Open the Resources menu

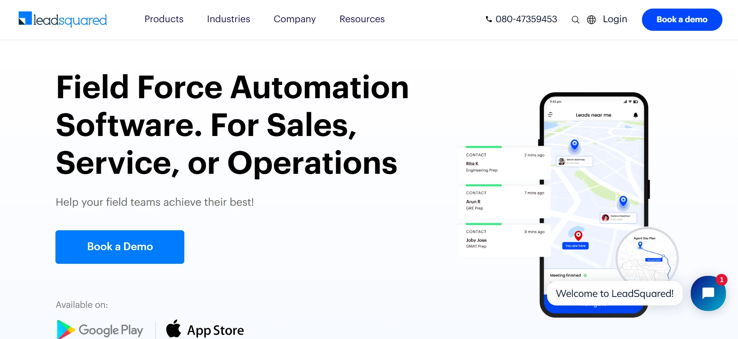click(362, 19)
